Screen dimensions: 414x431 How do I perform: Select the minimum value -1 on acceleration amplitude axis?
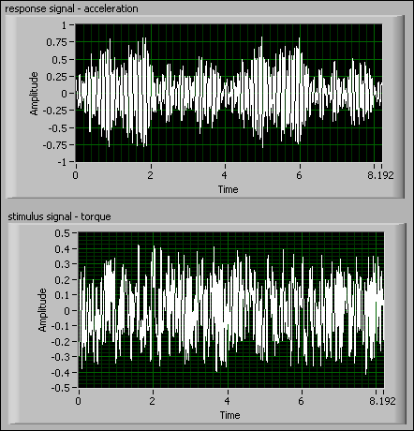pos(62,162)
